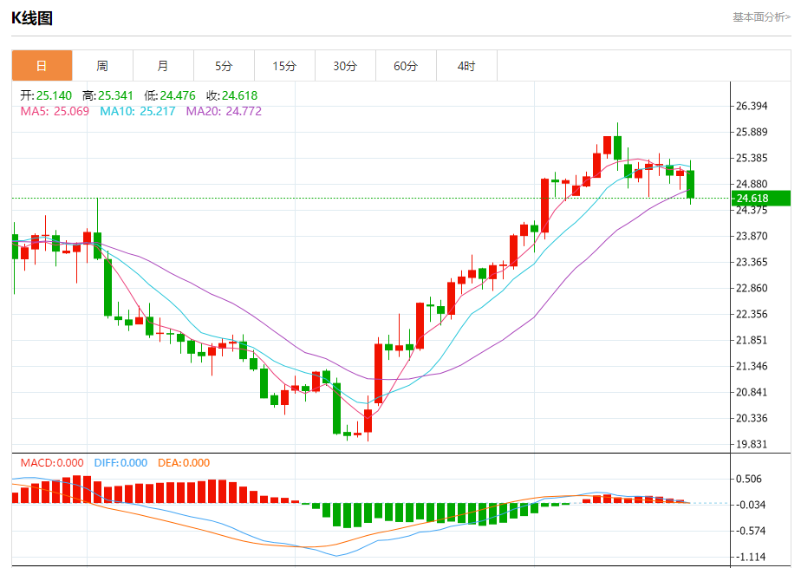Click the -0.034 MACD axis label
Image resolution: width=801 pixels, height=568 pixels.
tap(749, 506)
